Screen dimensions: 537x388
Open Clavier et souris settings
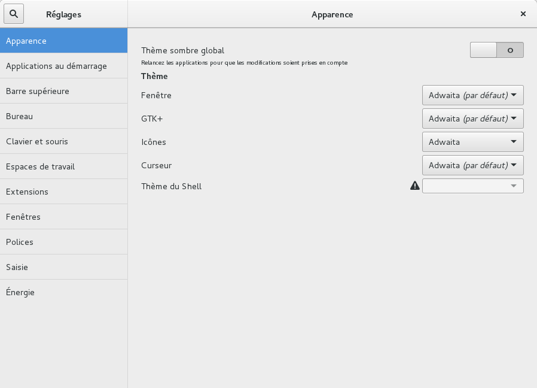click(63, 142)
